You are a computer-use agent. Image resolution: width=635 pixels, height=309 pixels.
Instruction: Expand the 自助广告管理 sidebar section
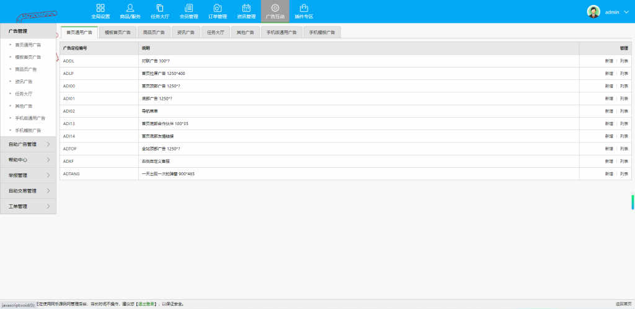click(x=28, y=144)
